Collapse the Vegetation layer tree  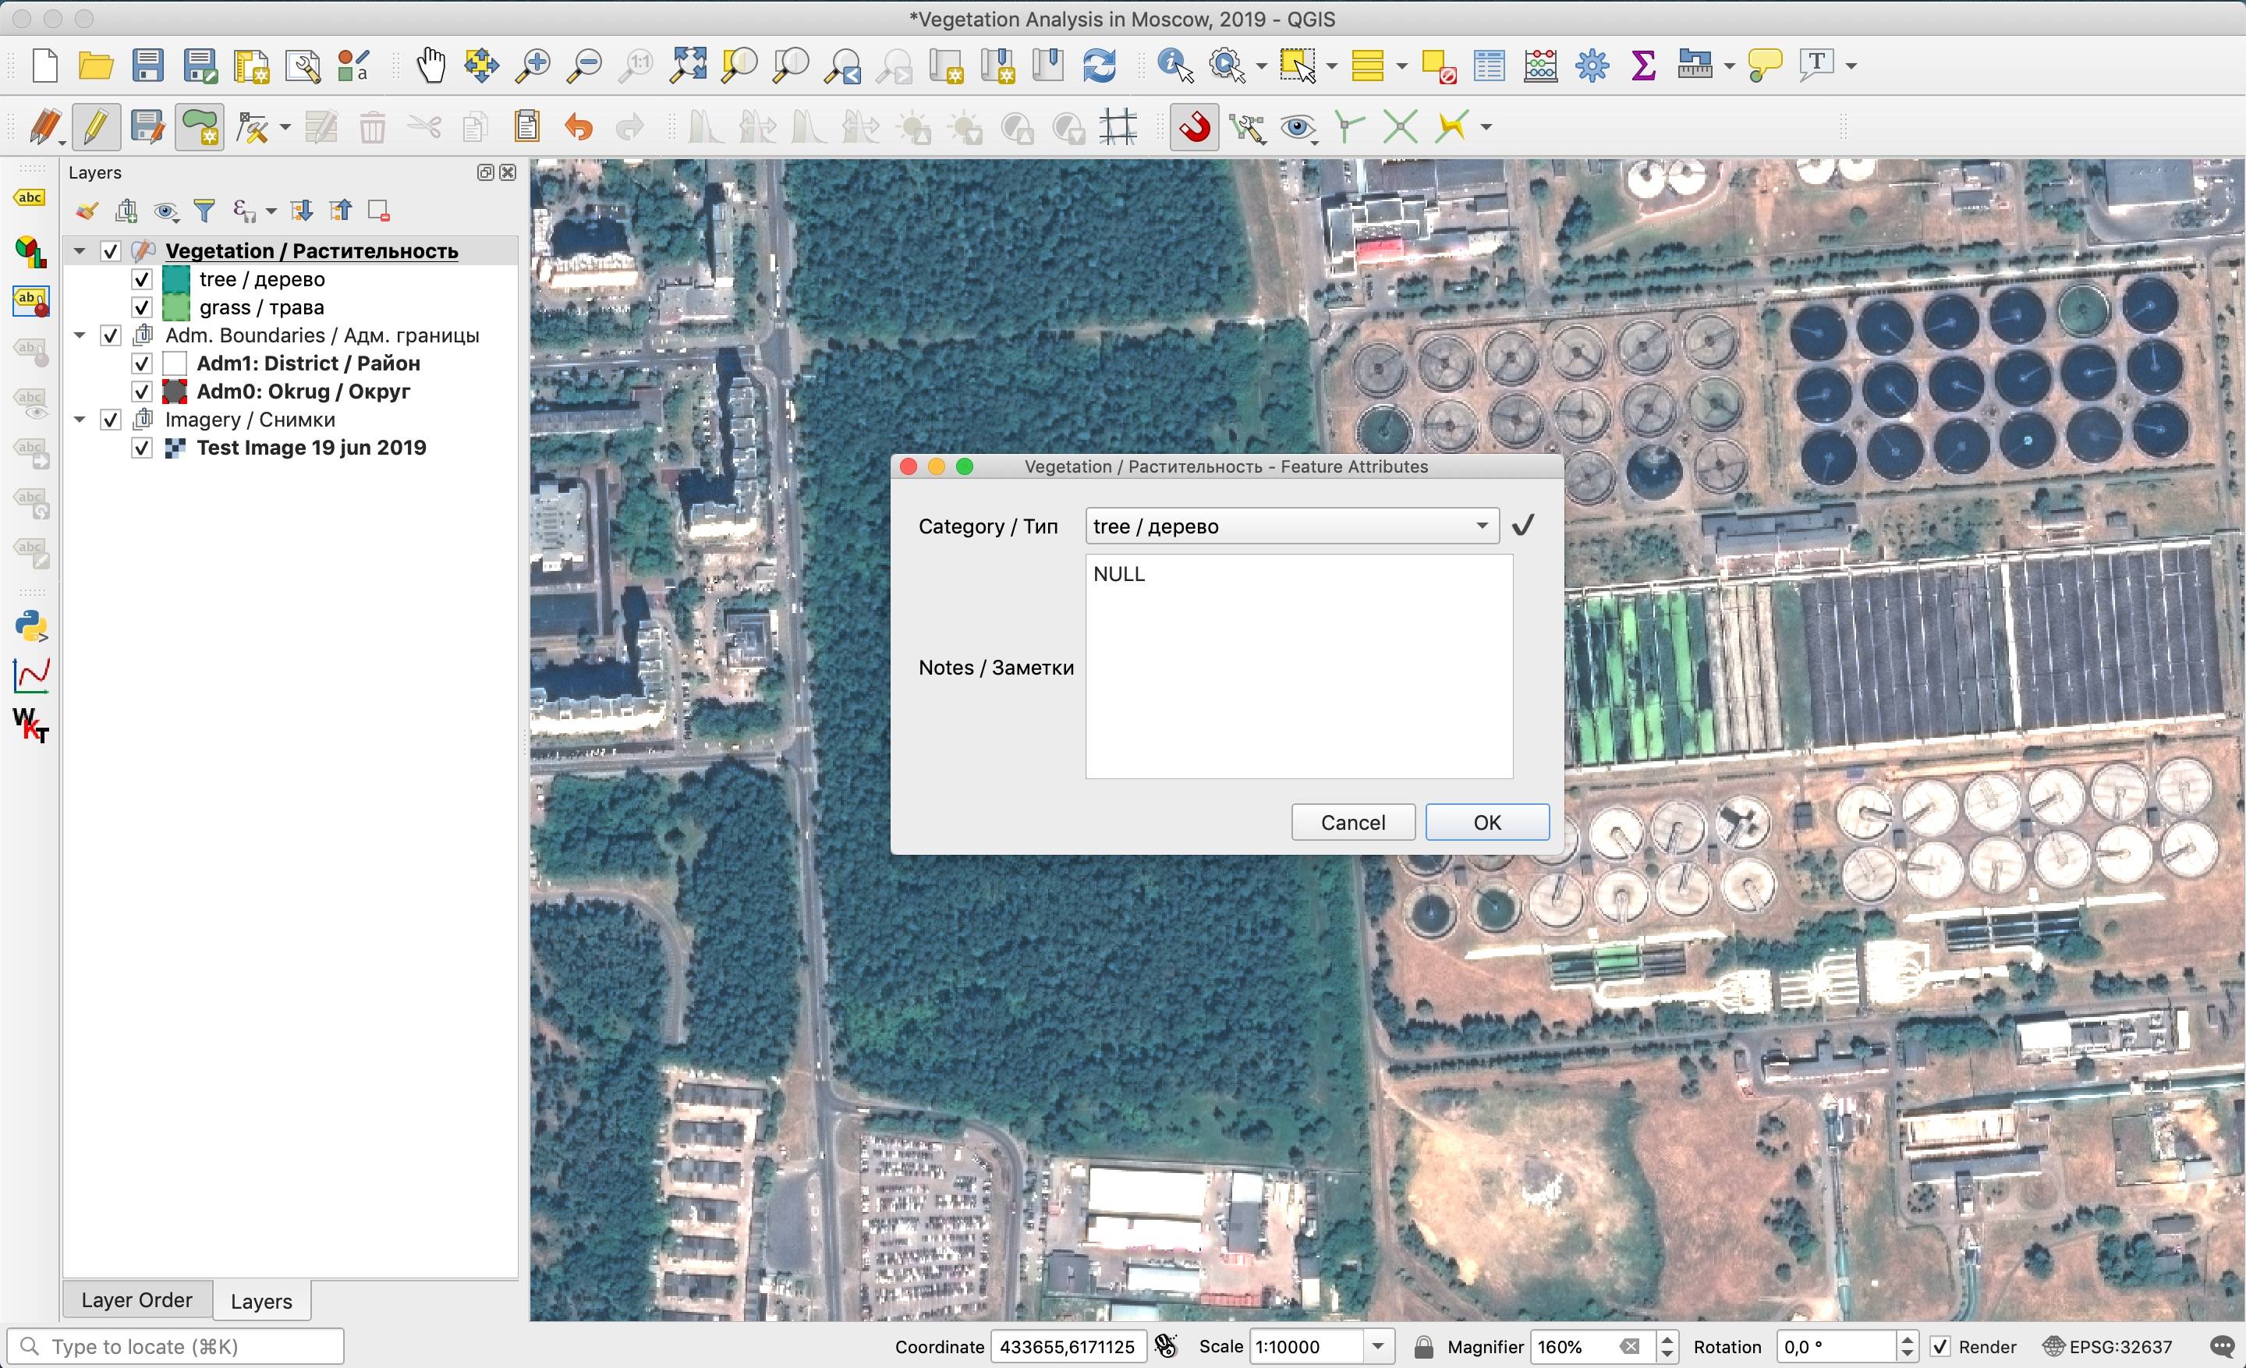[x=80, y=250]
